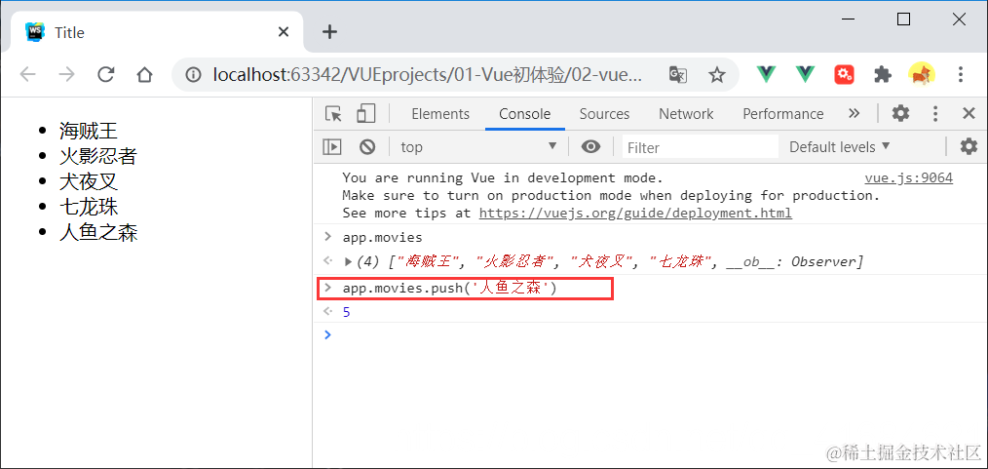Click the browser back arrow
This screenshot has height=469, width=988.
[27, 75]
